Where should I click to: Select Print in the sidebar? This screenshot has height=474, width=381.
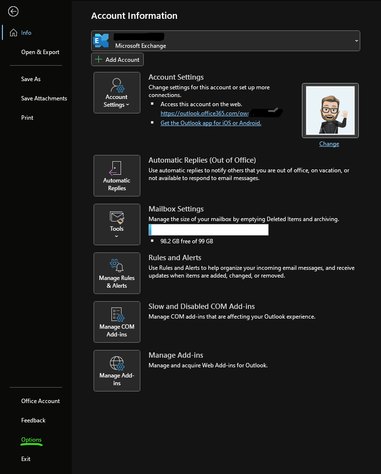27,118
